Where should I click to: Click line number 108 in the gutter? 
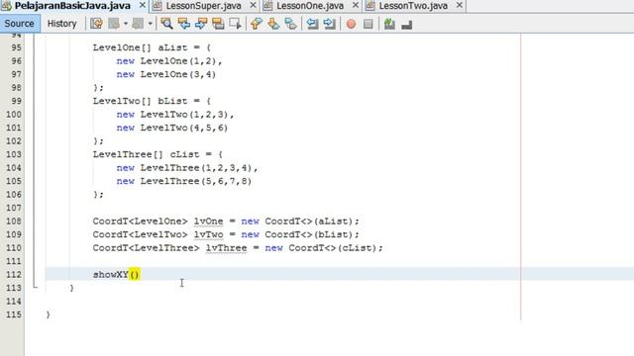click(14, 222)
